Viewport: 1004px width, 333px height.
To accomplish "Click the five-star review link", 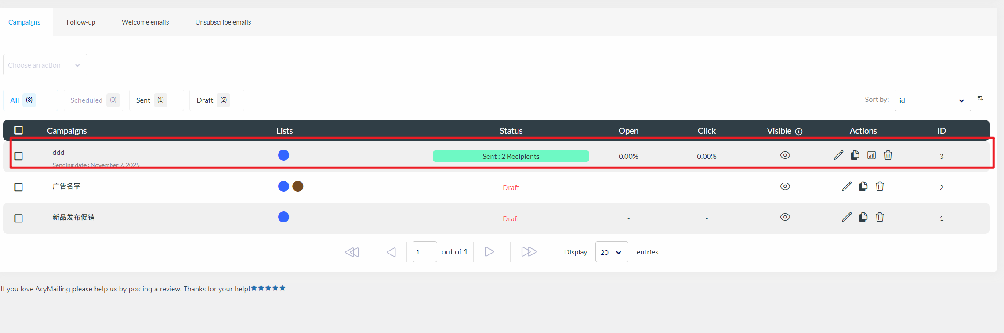I will (268, 288).
